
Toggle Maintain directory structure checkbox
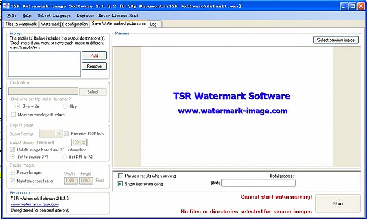[14, 115]
